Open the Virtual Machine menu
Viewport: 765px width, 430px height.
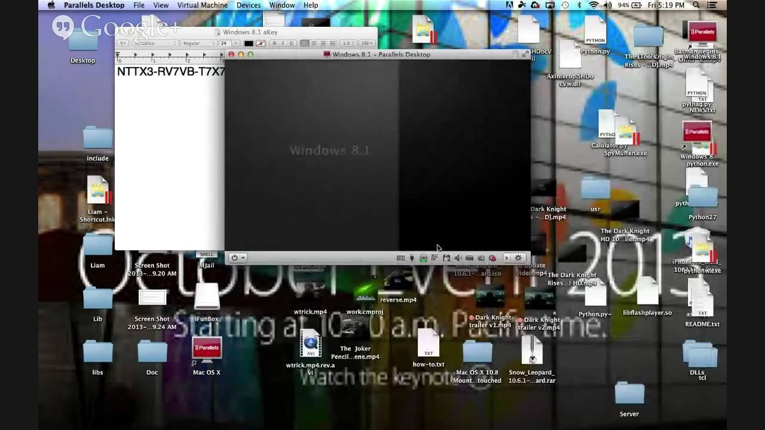(x=203, y=5)
